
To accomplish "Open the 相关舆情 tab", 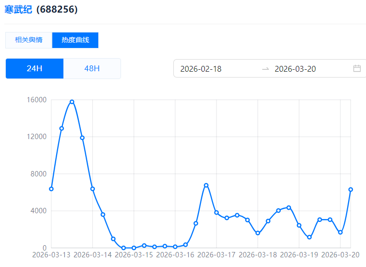I will pos(29,40).
